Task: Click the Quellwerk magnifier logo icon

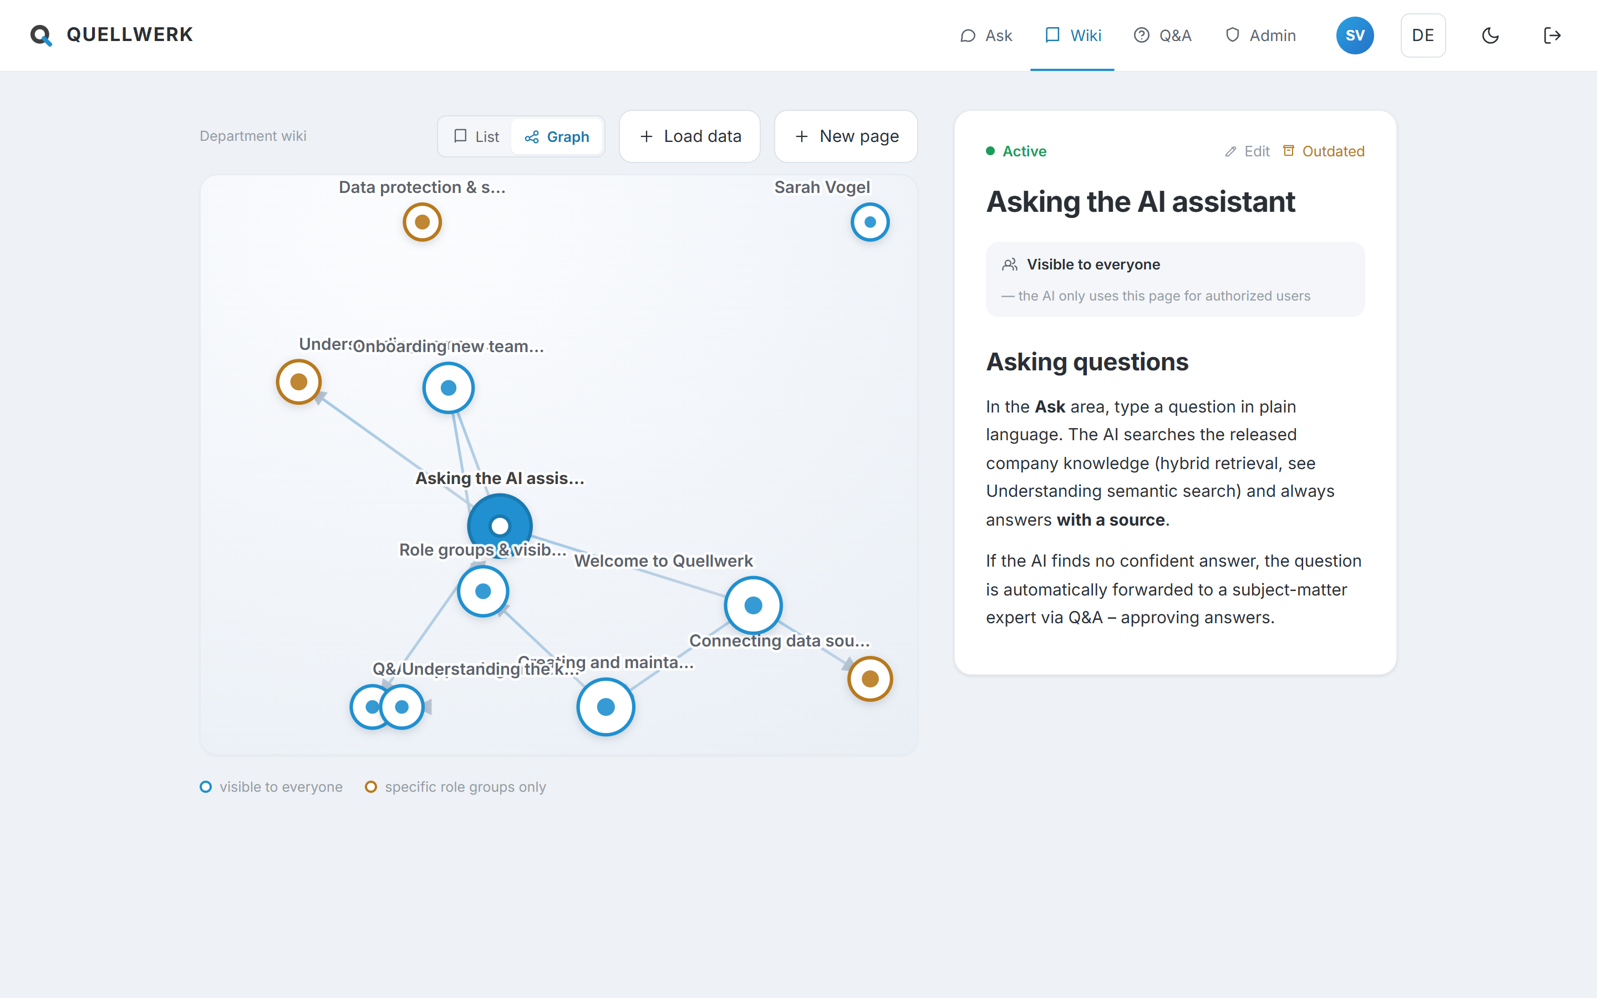Action: pos(41,35)
